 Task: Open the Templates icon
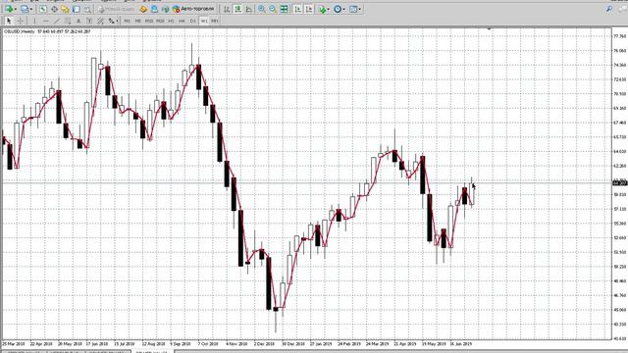pyautogui.click(x=353, y=9)
